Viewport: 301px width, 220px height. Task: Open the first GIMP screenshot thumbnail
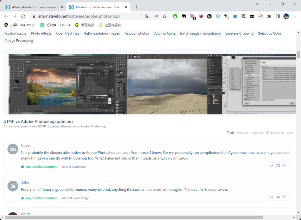click(x=62, y=84)
